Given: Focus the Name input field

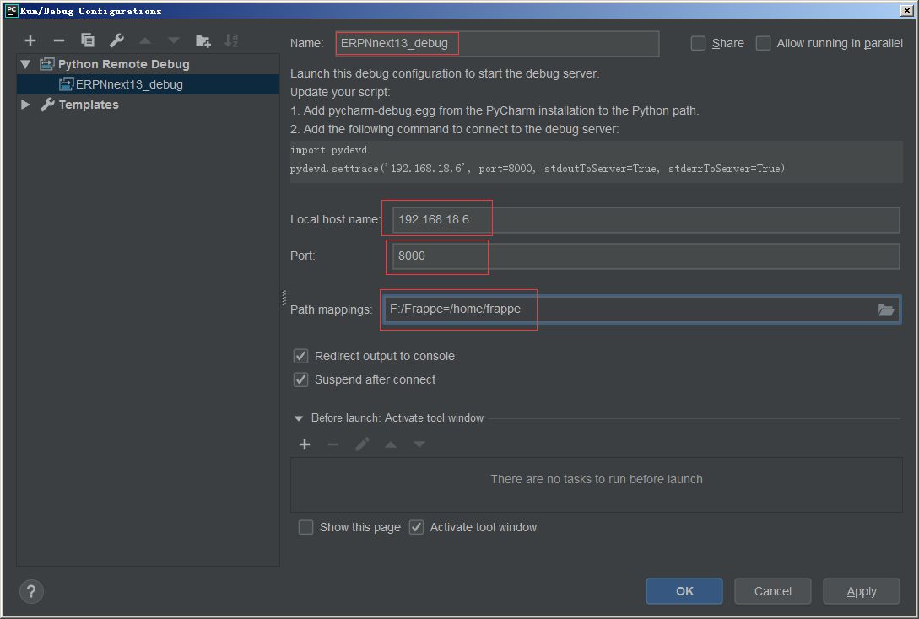Looking at the screenshot, I should [498, 43].
